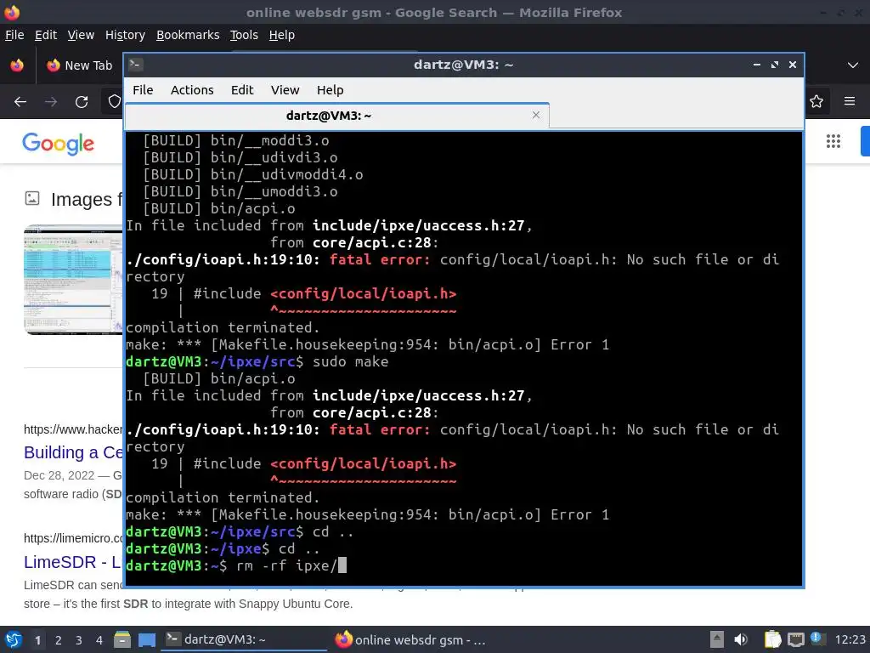Open the LimeSDR search result link
Screen dimensions: 870x653
(x=72, y=562)
